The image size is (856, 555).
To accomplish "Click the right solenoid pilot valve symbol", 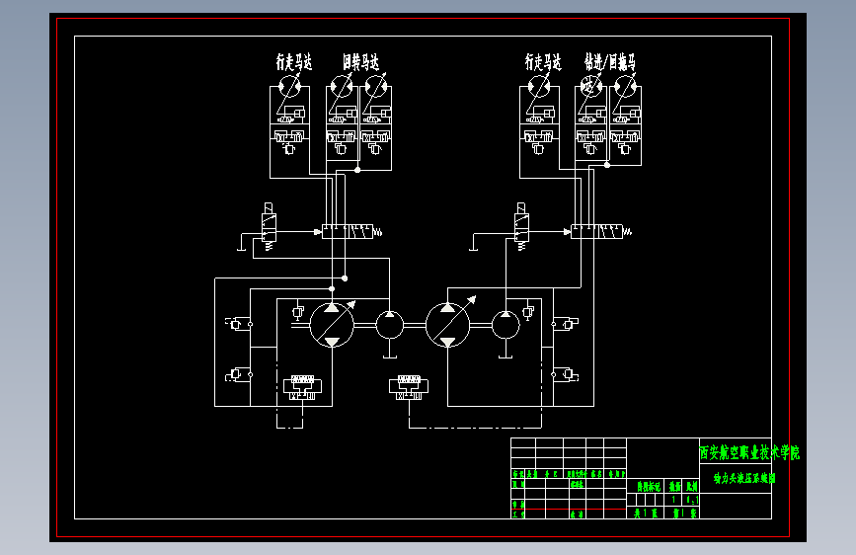I will click(521, 227).
